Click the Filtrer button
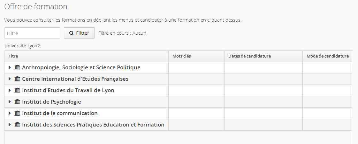 tap(79, 33)
